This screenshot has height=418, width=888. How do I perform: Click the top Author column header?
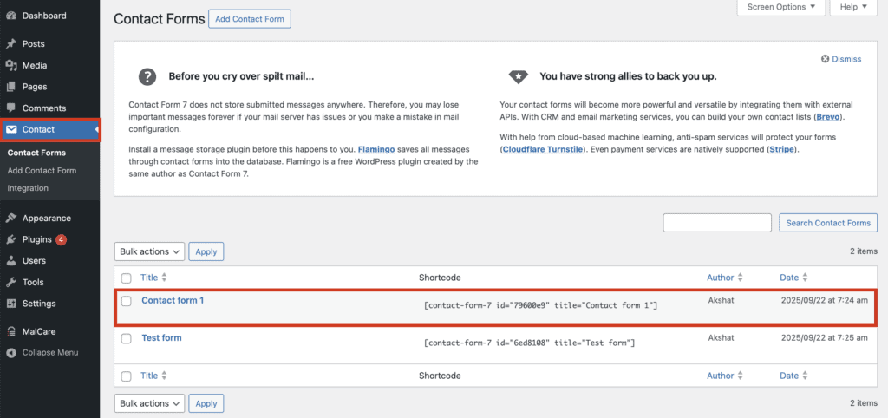pos(721,278)
